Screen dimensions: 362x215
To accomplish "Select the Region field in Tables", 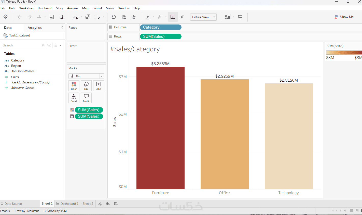I will [16, 66].
